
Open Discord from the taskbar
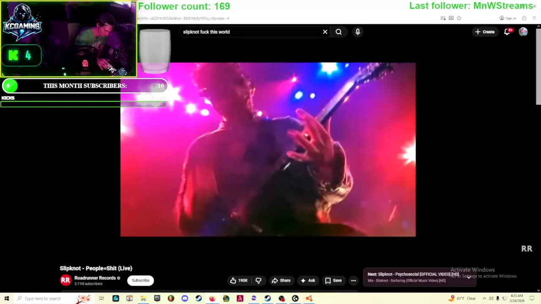[185, 299]
